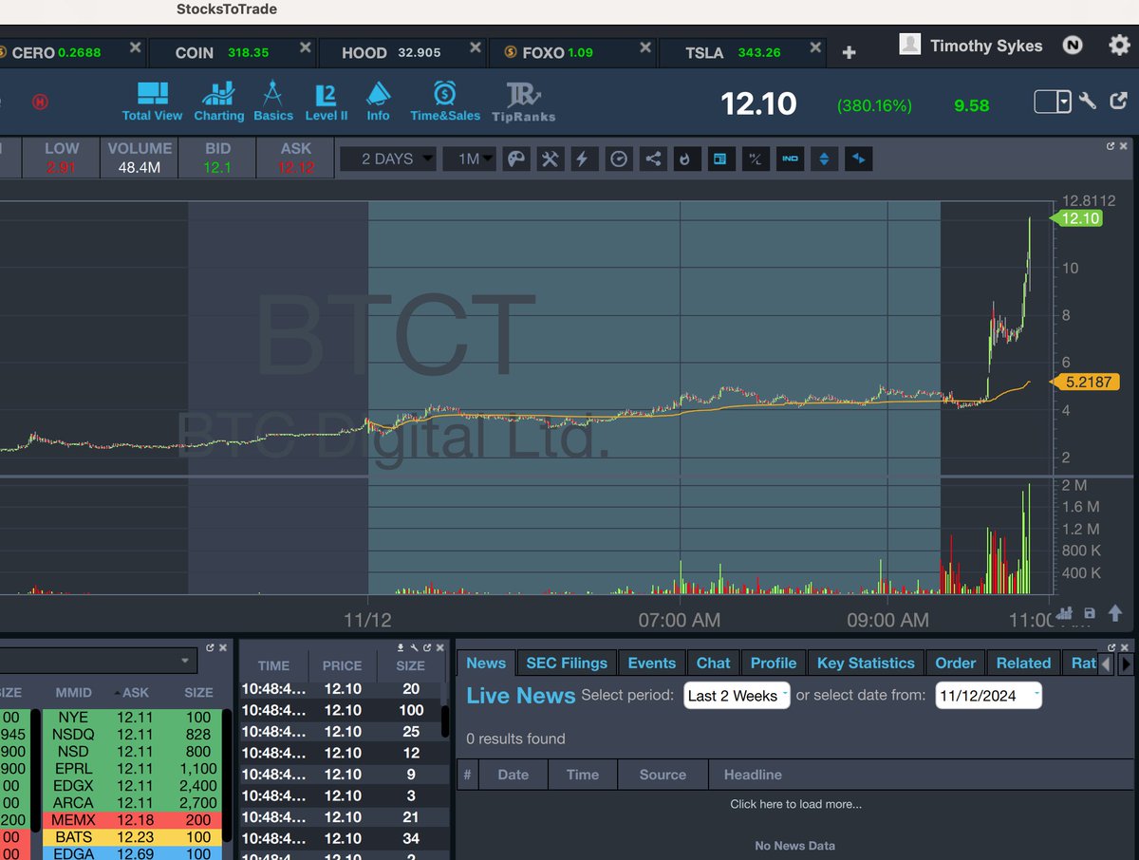Click the chart share icon
The image size is (1139, 860).
click(x=653, y=159)
